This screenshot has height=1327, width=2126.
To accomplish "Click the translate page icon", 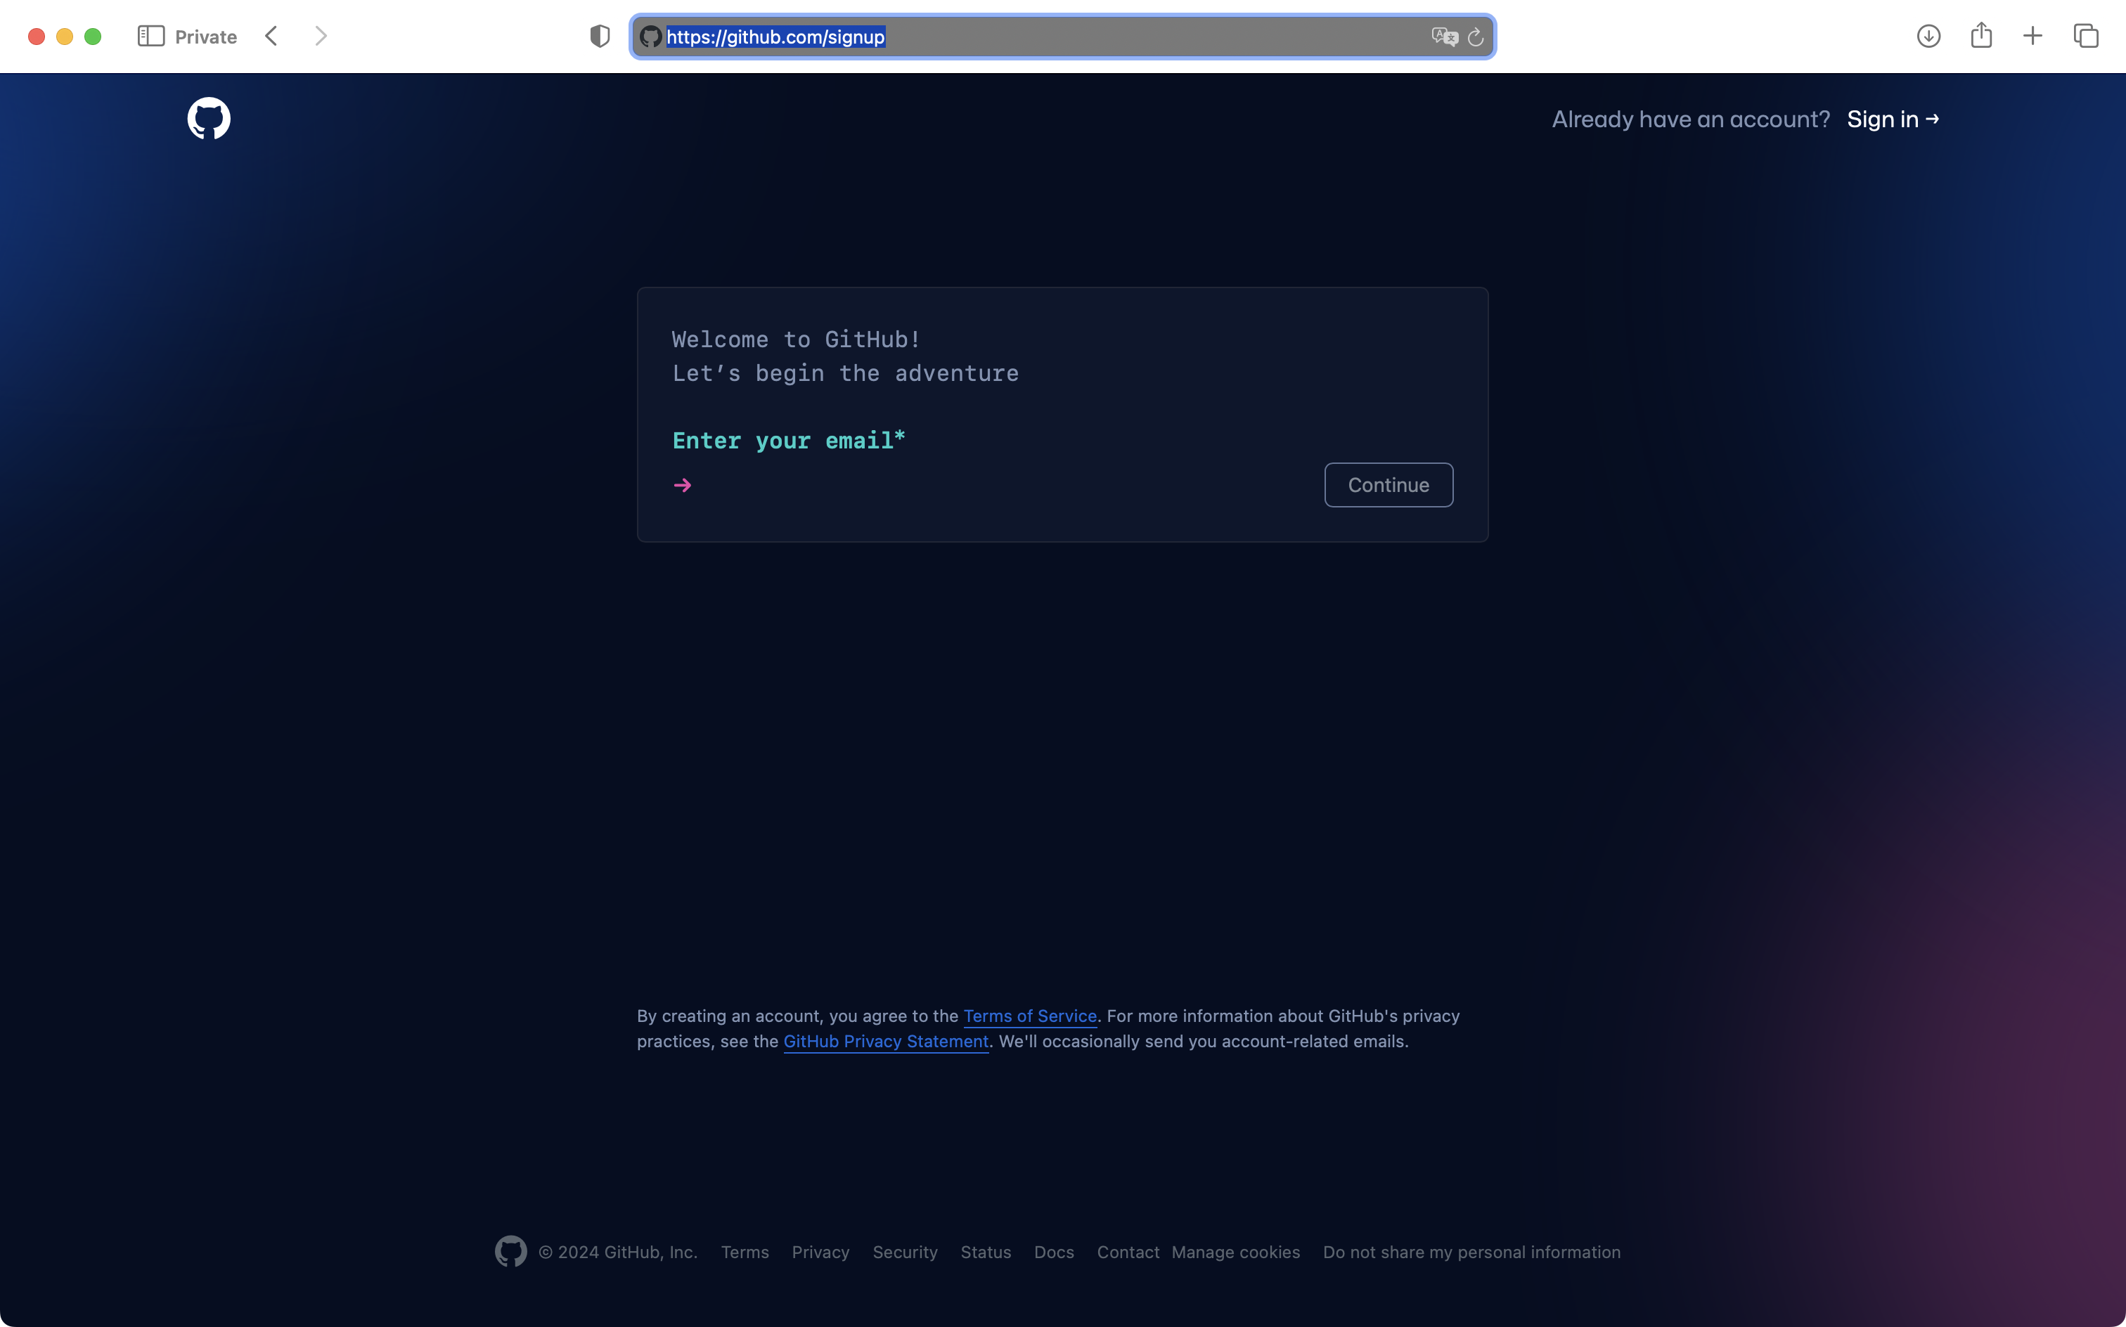I will 1444,36.
